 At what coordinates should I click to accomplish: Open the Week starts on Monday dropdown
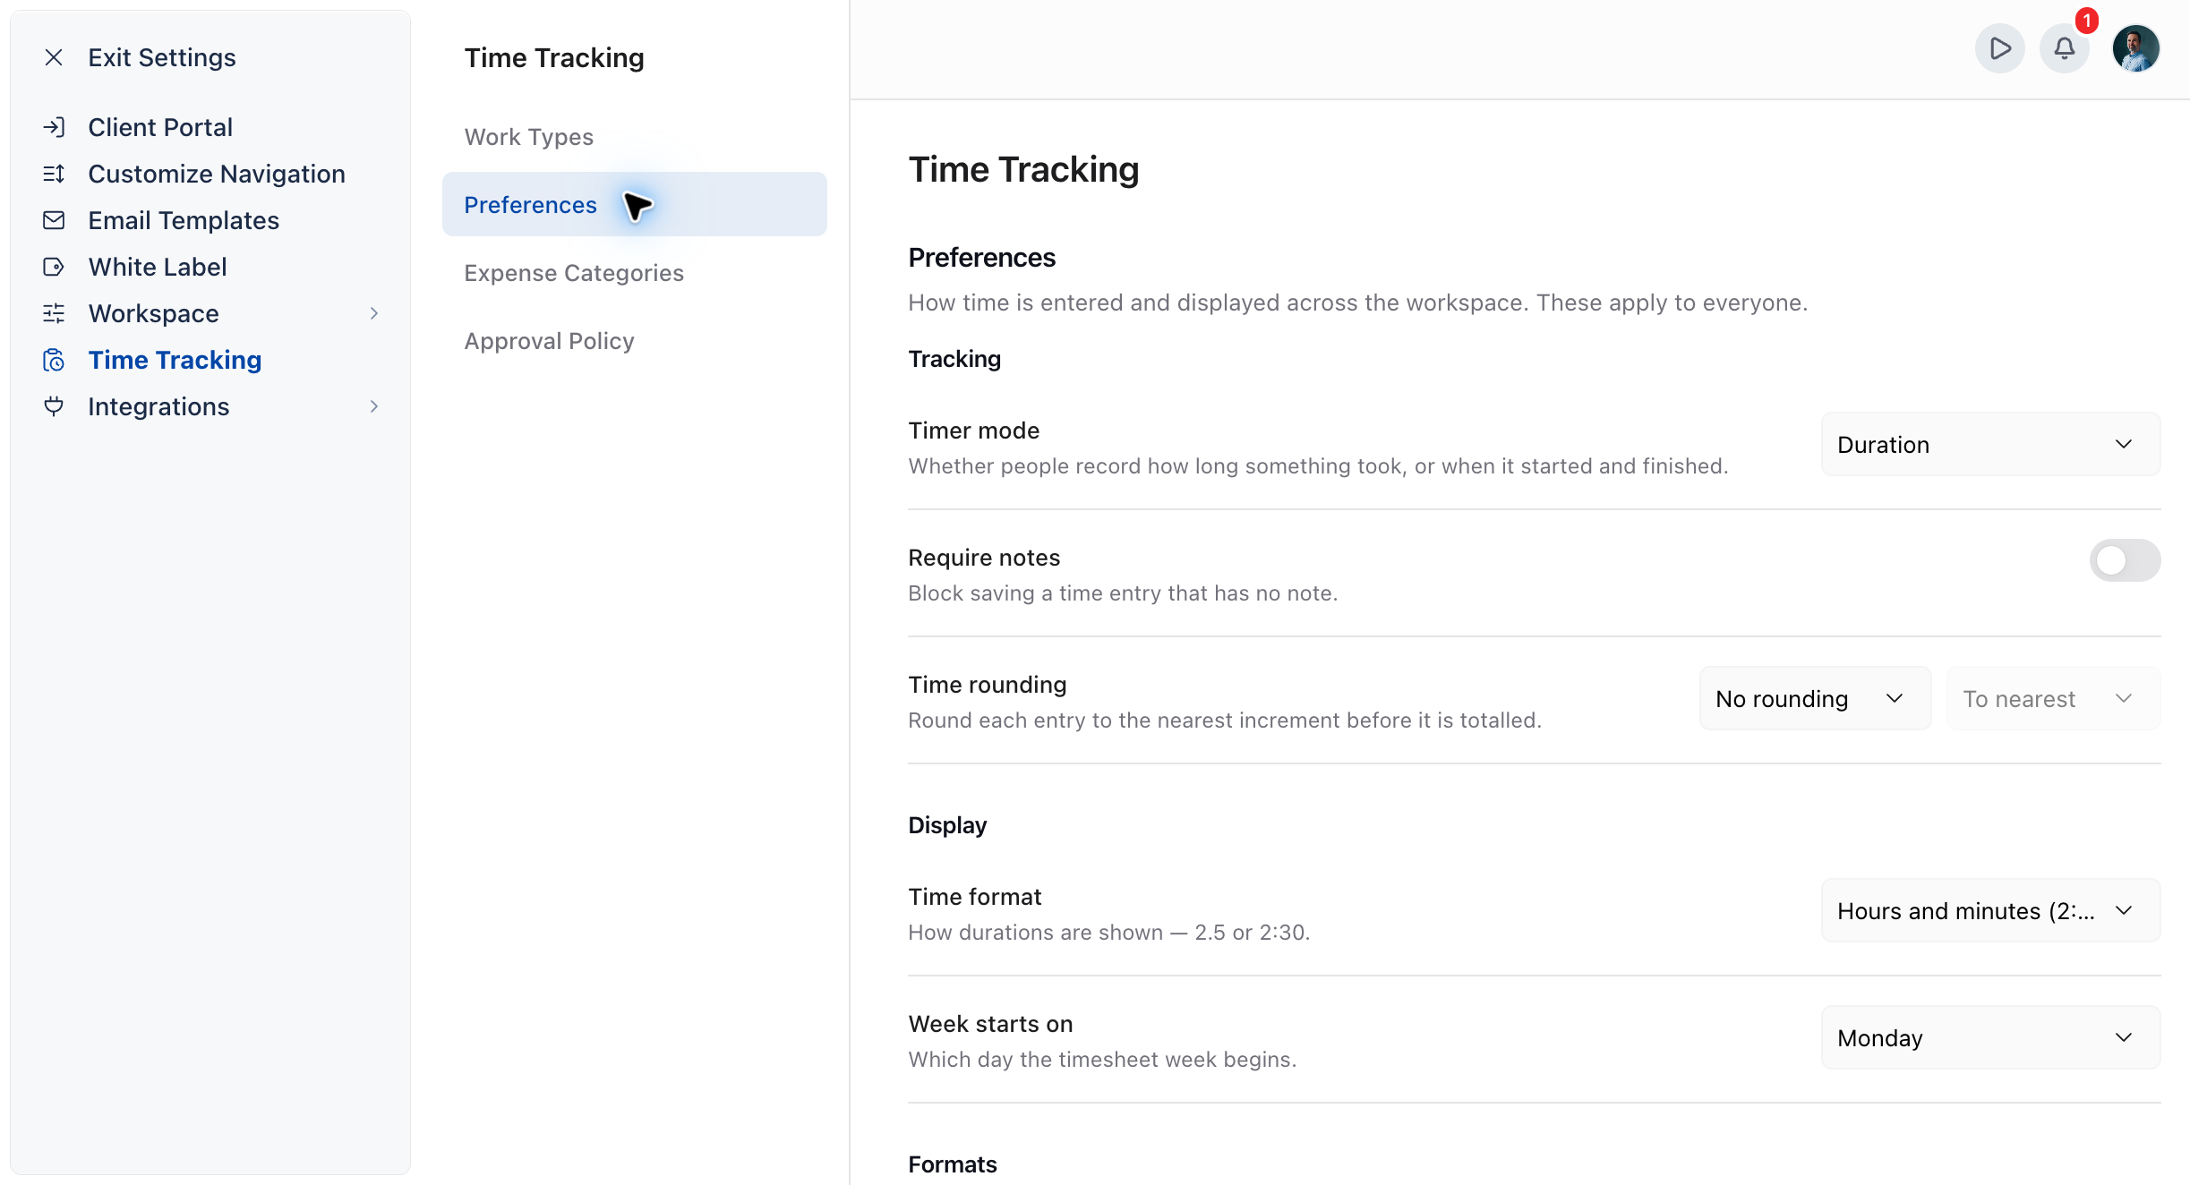coord(1990,1037)
